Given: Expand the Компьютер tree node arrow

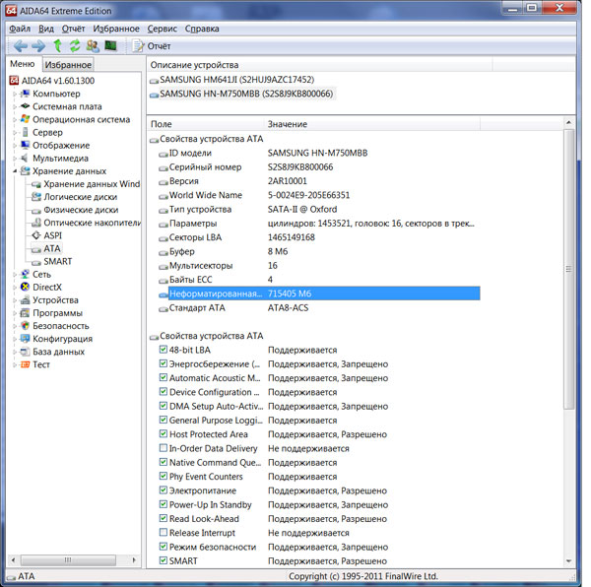Looking at the screenshot, I should point(15,94).
